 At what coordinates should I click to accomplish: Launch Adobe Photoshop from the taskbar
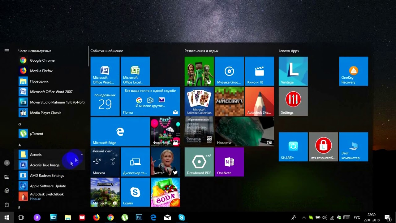click(139, 217)
